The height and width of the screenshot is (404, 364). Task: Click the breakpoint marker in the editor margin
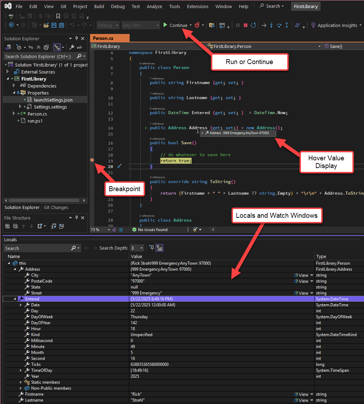[x=92, y=160]
